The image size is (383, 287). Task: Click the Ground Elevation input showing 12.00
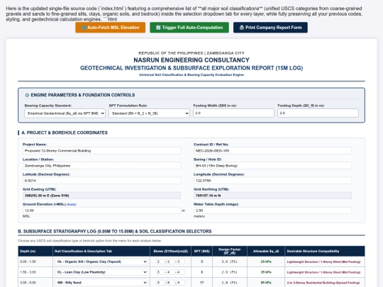[x=102, y=210]
